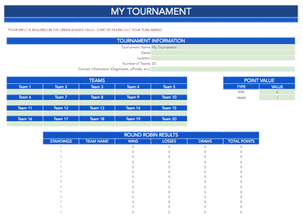Click the green name cell under Team 20
The height and width of the screenshot is (222, 303).
pos(169,124)
